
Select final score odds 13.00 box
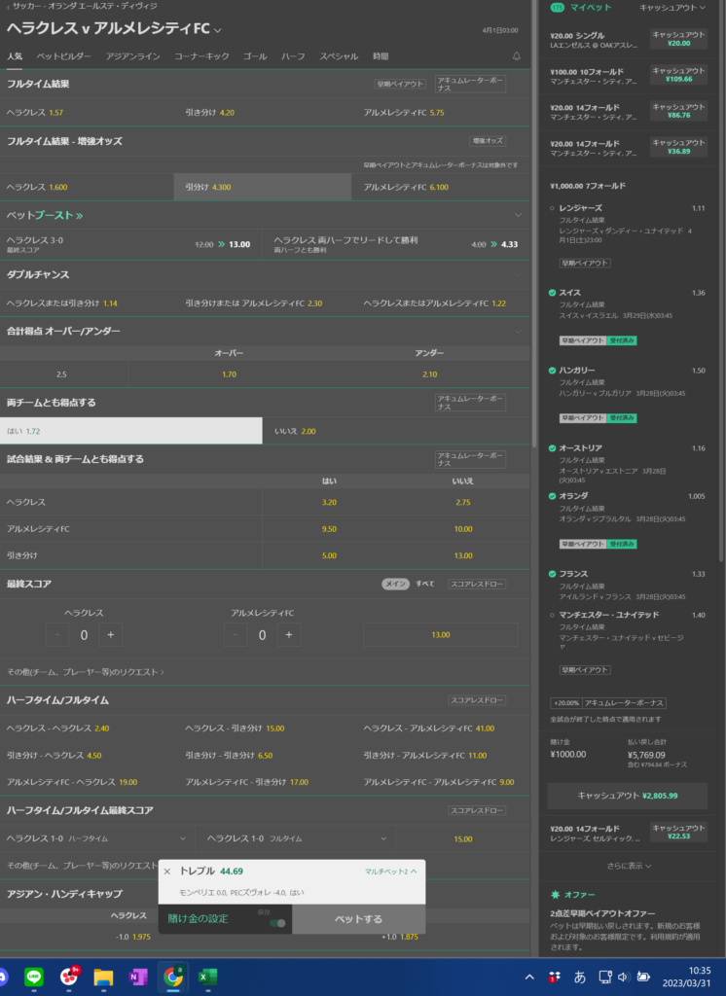tap(440, 634)
